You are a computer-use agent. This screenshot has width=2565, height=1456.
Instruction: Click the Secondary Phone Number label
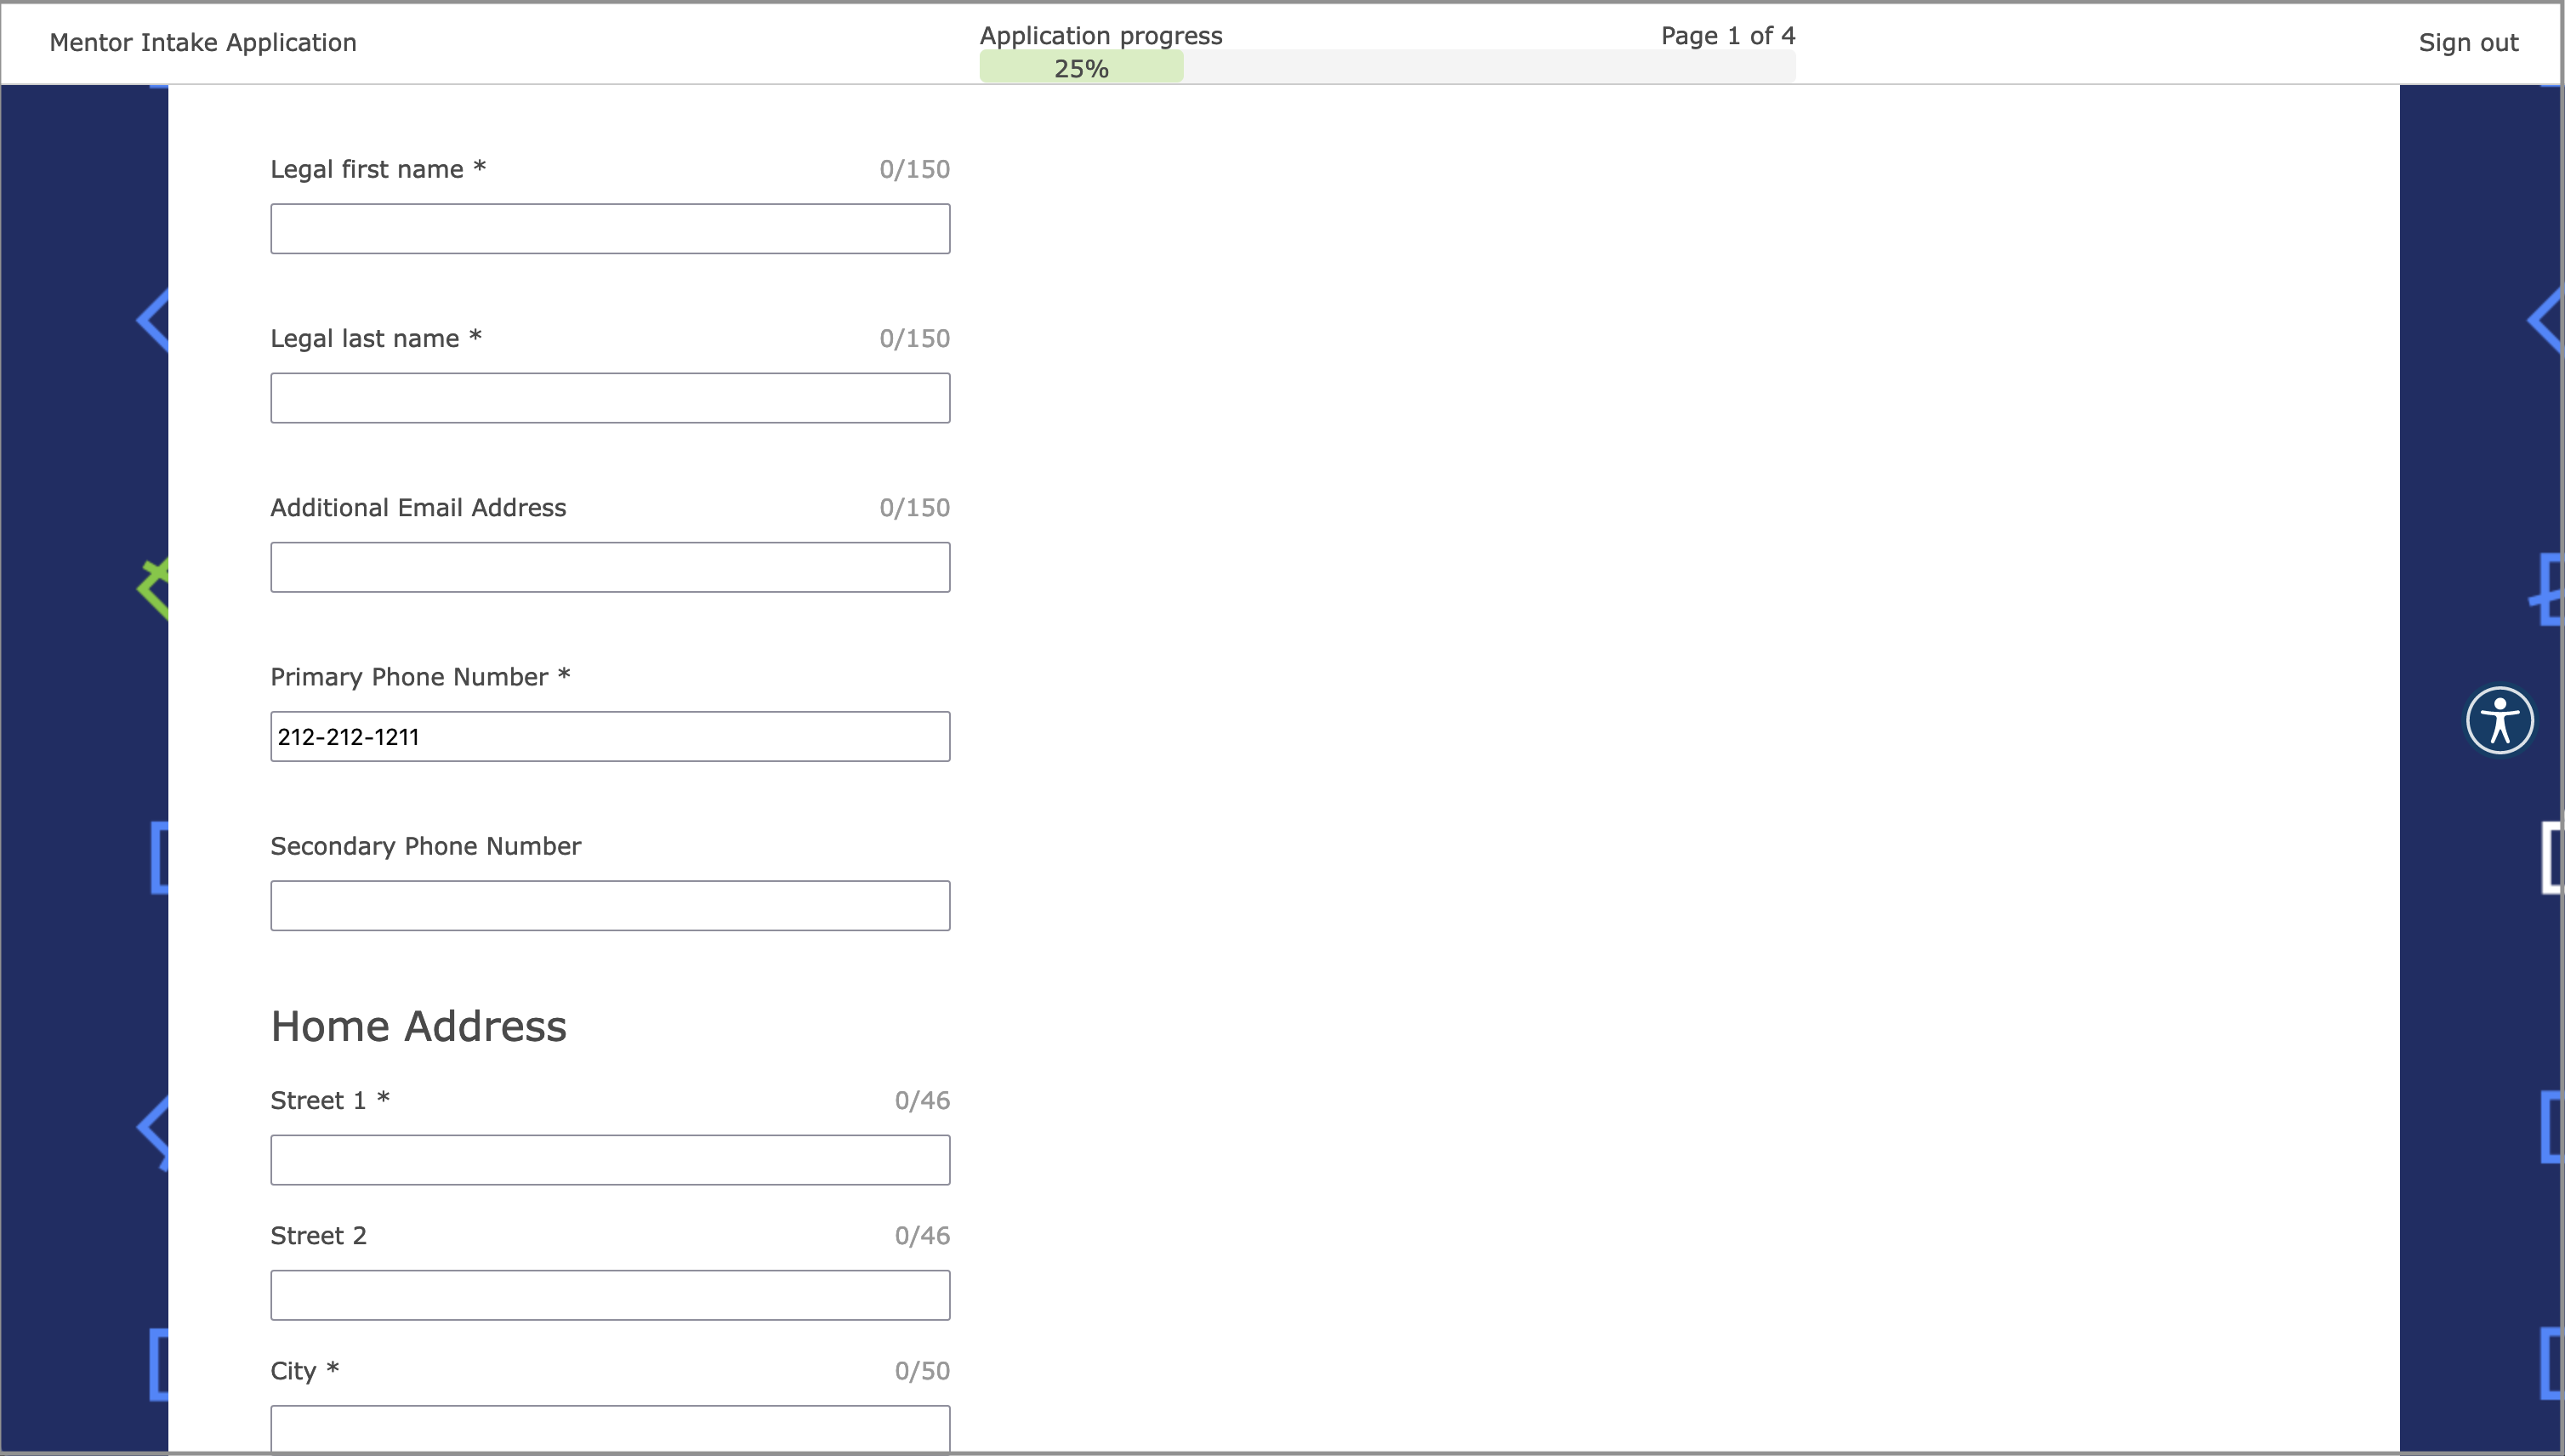point(425,846)
